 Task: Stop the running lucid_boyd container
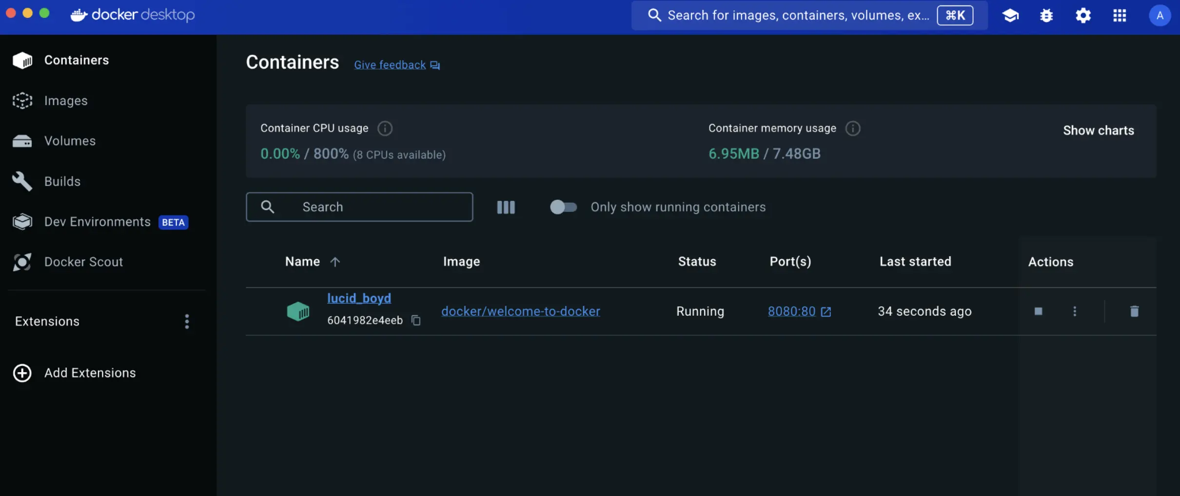click(x=1038, y=311)
